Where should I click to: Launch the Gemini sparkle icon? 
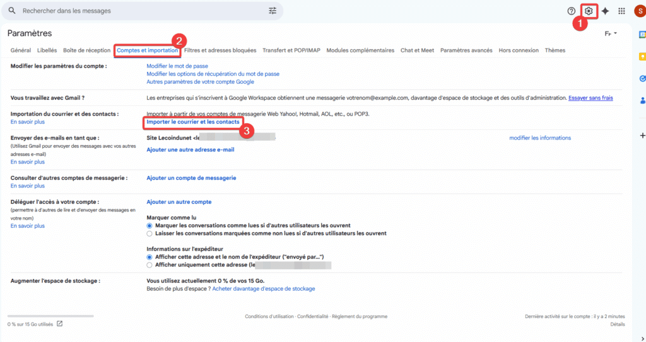tap(605, 11)
